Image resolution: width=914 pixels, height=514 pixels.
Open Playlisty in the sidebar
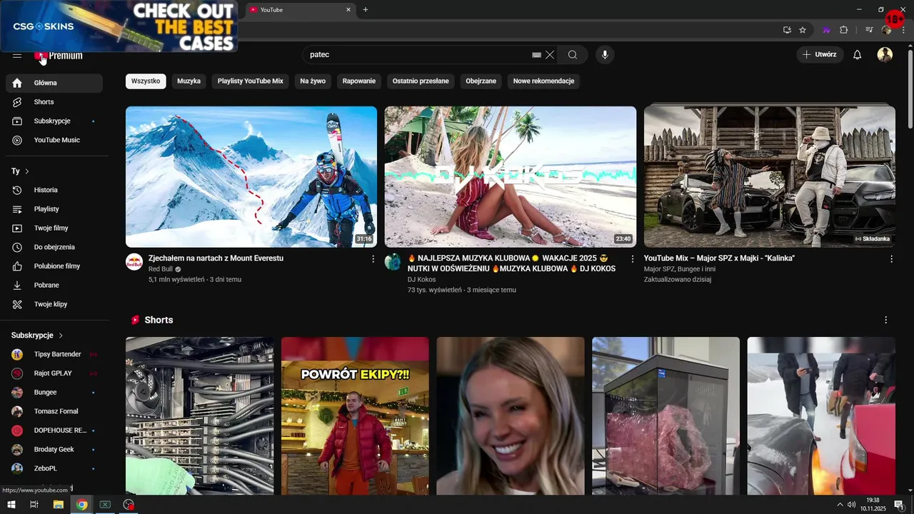[54, 209]
